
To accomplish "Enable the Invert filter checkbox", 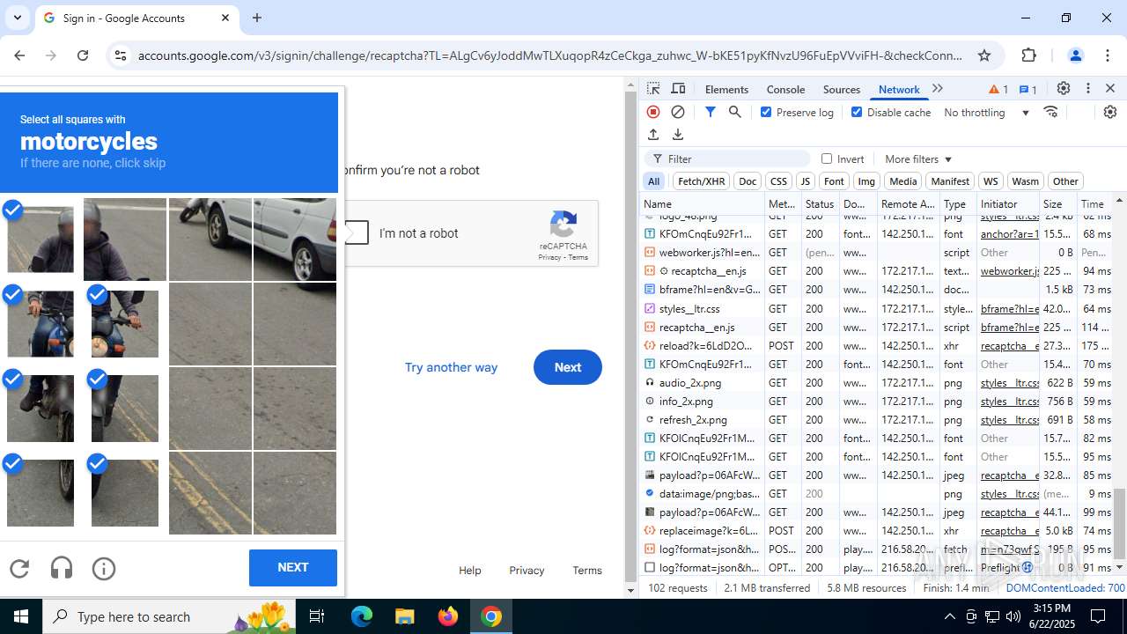I will coord(827,158).
